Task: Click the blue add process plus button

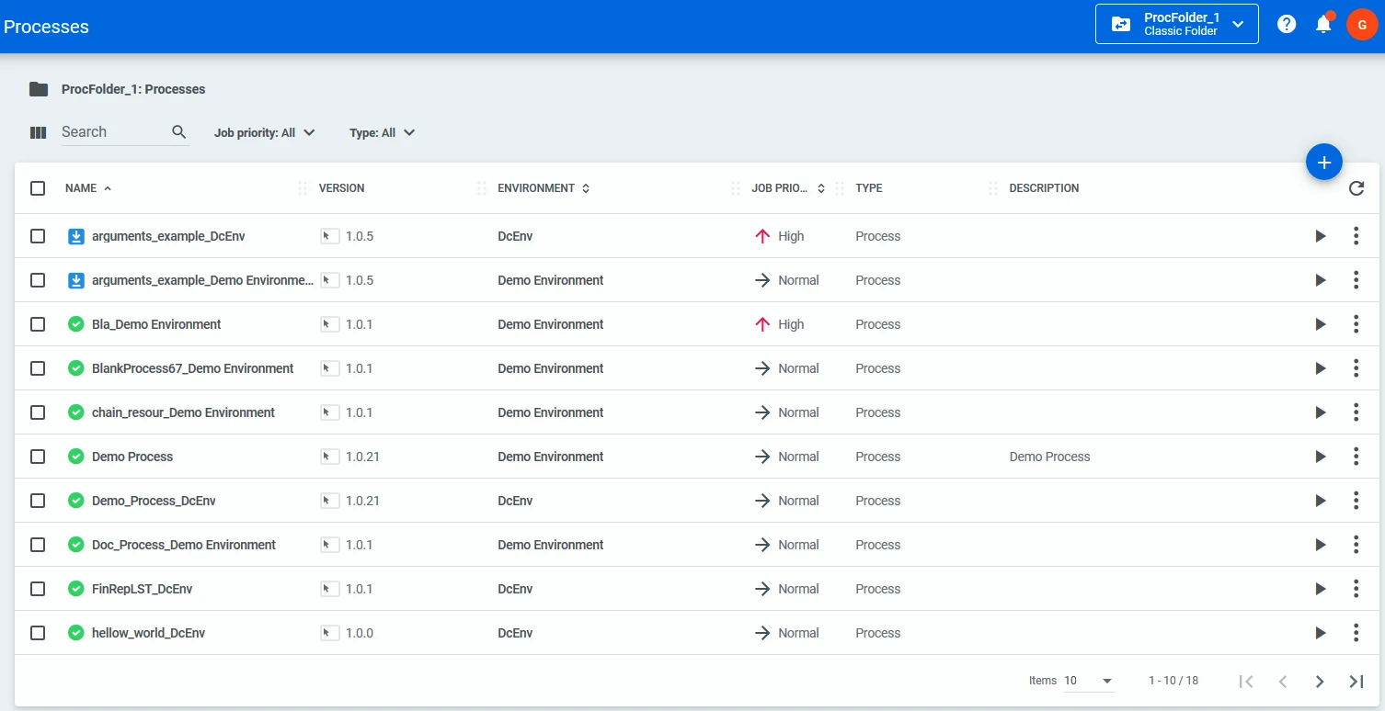Action: [x=1324, y=163]
